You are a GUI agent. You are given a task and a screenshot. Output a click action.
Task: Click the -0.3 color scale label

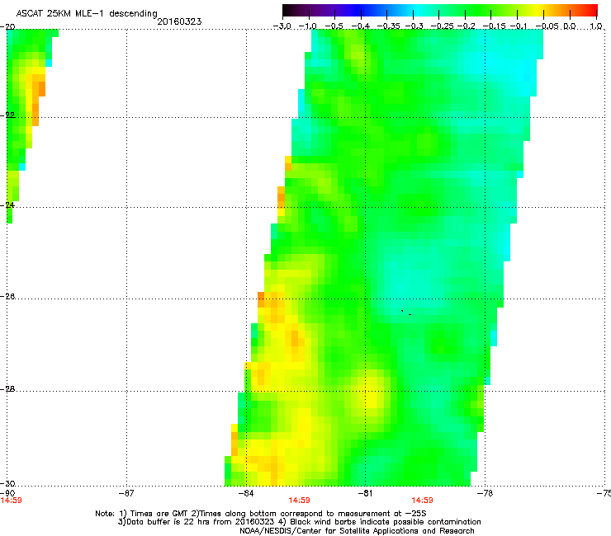coord(414,26)
